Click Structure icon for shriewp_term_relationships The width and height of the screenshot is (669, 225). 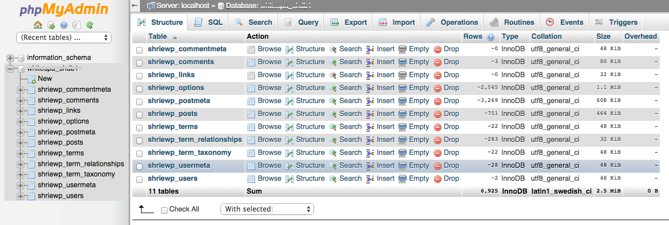289,140
